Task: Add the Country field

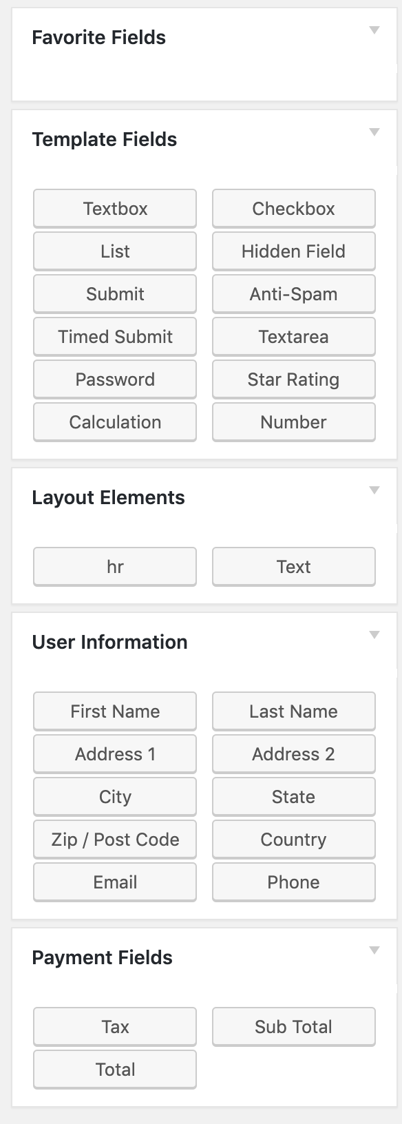Action: (294, 840)
